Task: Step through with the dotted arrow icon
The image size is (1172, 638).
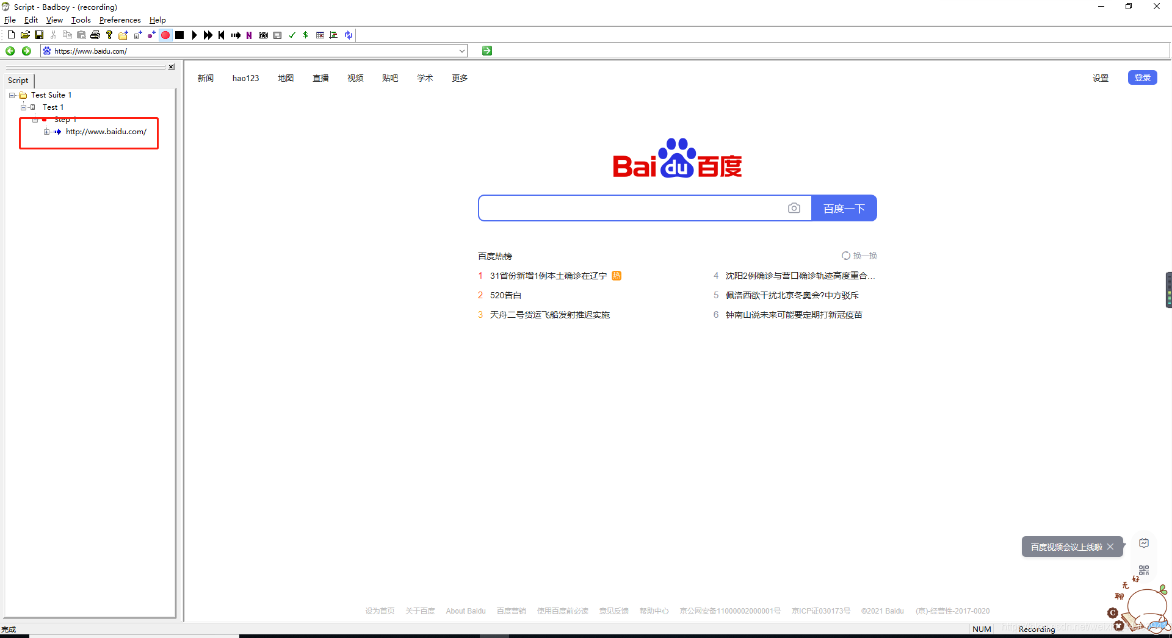Action: 236,35
